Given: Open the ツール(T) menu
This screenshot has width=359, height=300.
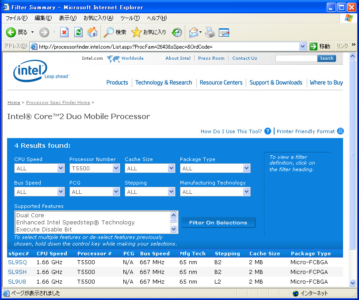Looking at the screenshot, I should click(130, 18).
